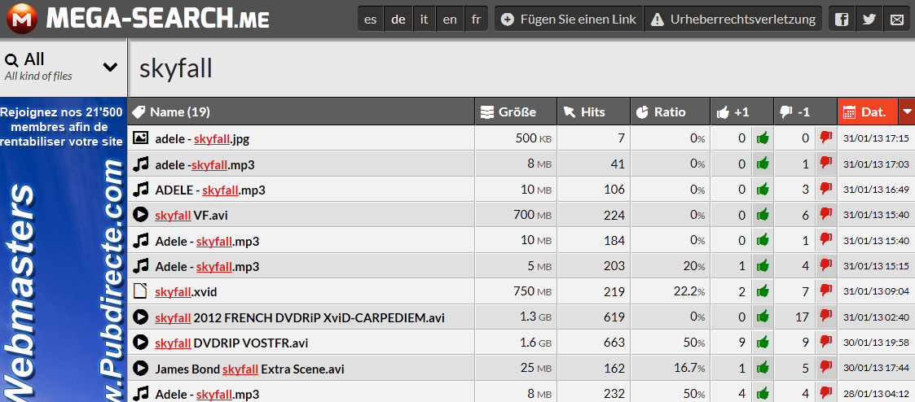Click the 30/01/13 19:58 date
The width and height of the screenshot is (915, 402).
click(875, 343)
